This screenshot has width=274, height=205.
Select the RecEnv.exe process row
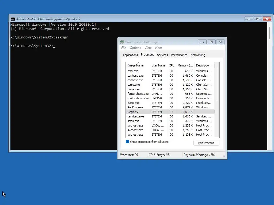pos(170,107)
